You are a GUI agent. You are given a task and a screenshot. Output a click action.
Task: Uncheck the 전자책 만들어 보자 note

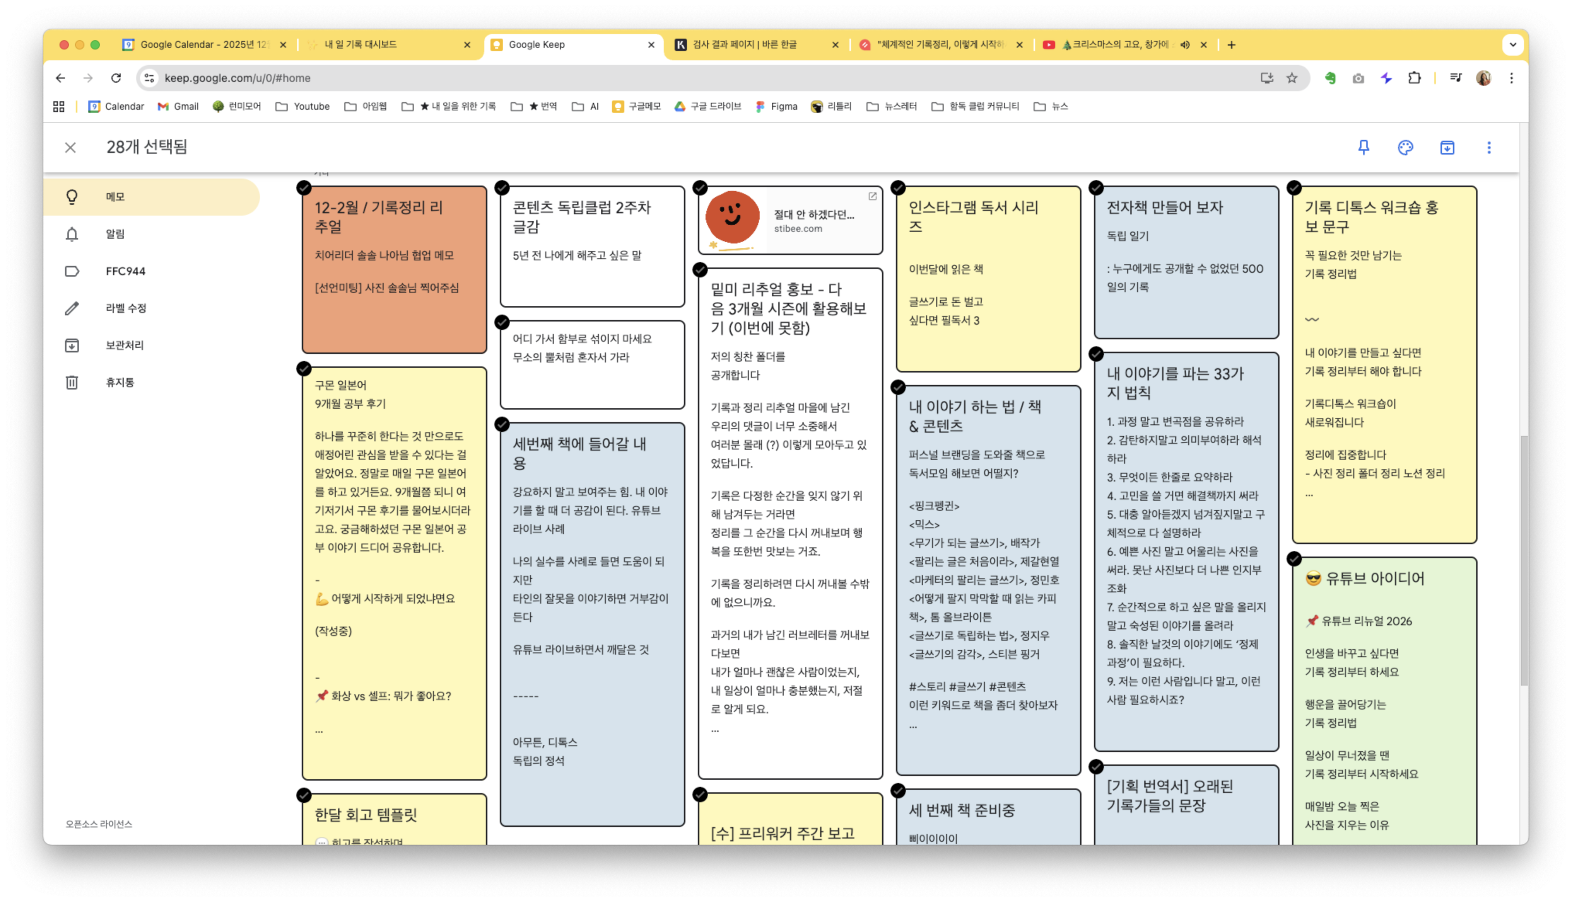point(1096,188)
